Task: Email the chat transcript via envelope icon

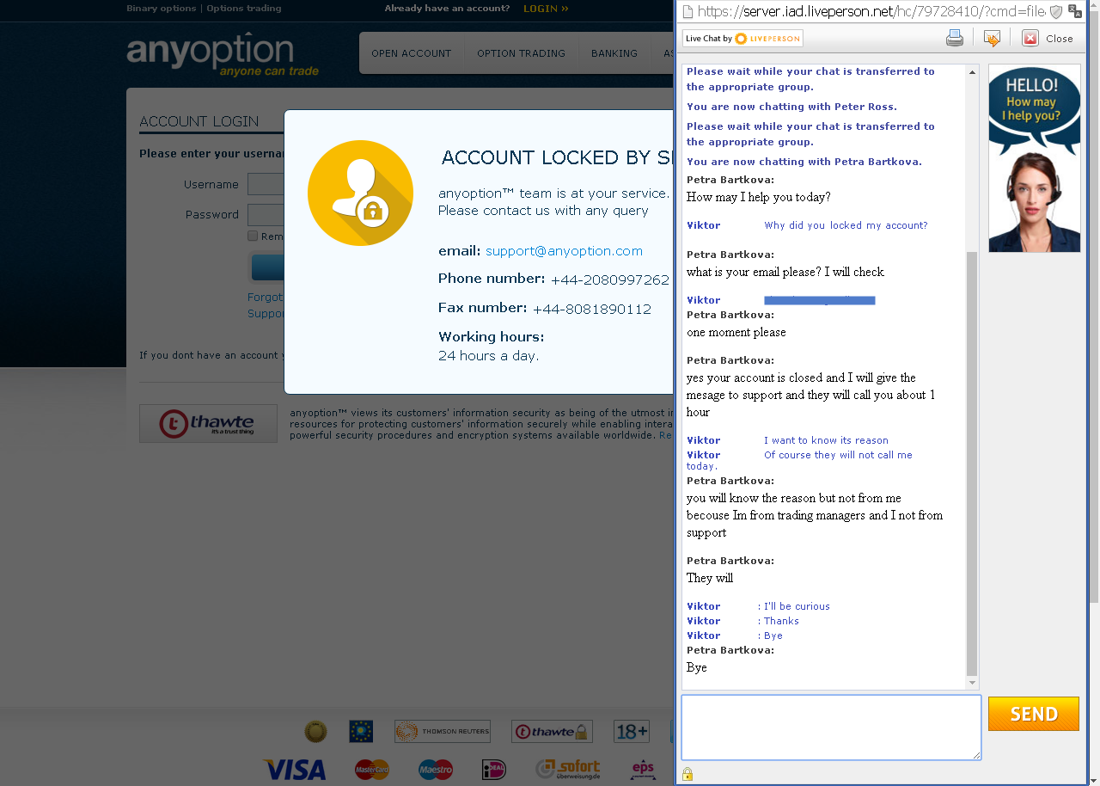Action: point(992,38)
